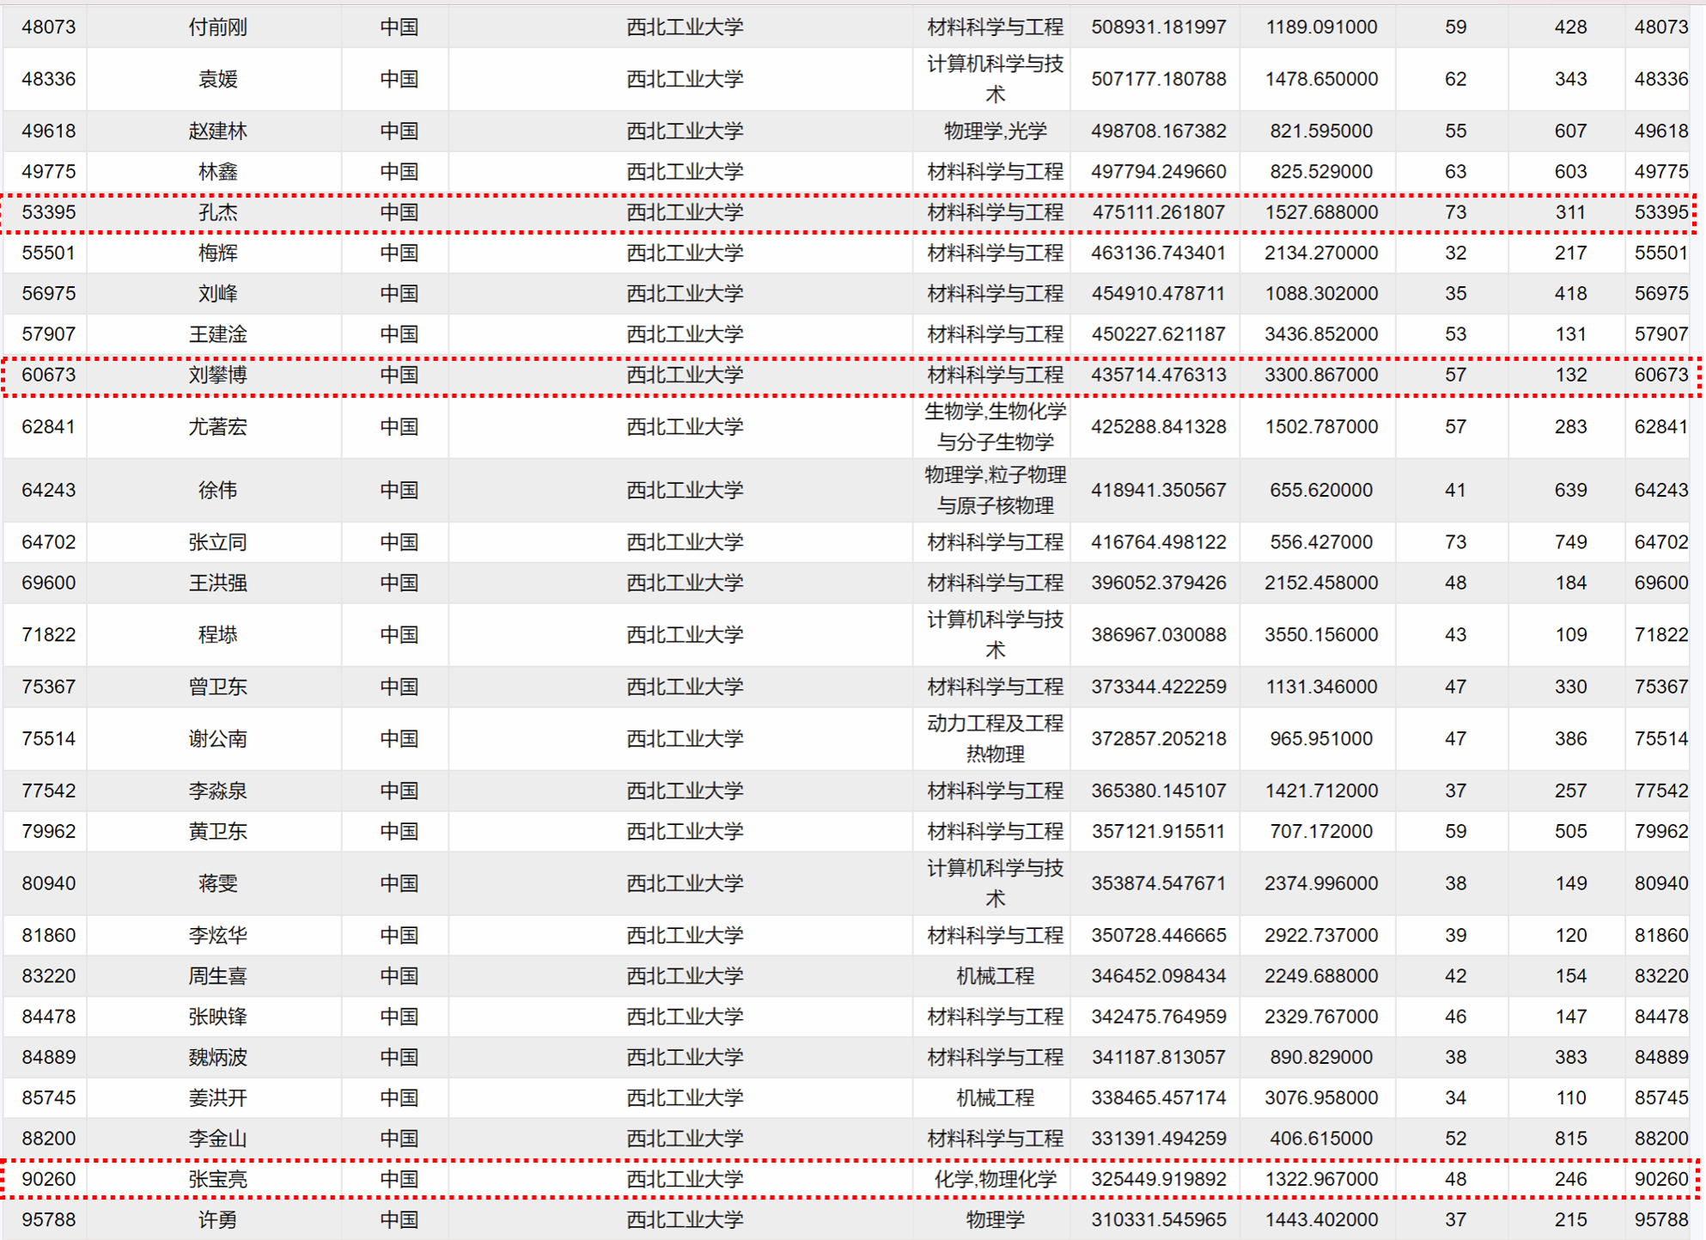Screen dimensions: 1706x1240
Task: Select the name cell 付前刚
Action: pos(217,27)
